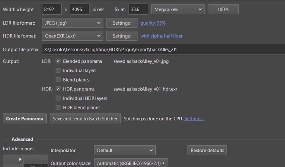Click Save and send to Batch Stitcher
This screenshot has height=167, width=285.
pos(85,118)
